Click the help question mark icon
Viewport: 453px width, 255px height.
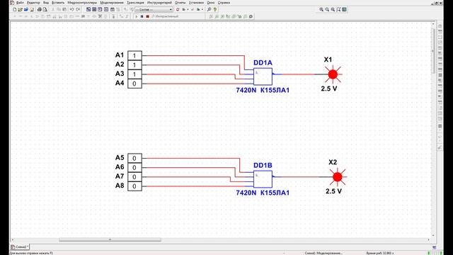point(215,9)
